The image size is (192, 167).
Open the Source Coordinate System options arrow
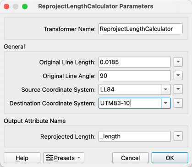pos(178,89)
